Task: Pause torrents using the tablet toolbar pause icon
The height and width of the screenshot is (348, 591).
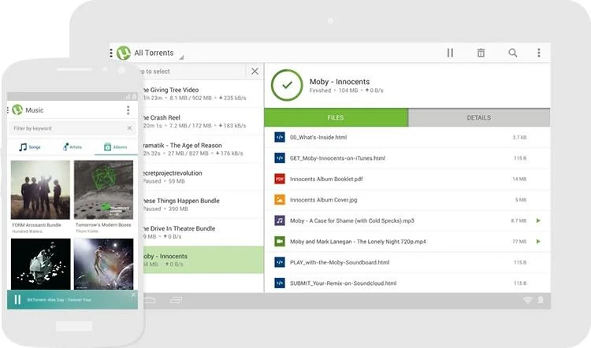Action: click(450, 53)
